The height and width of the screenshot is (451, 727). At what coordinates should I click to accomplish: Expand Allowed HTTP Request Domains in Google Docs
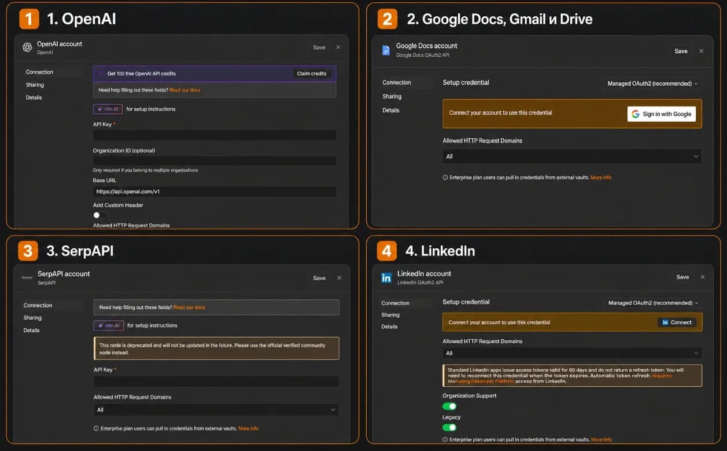coord(572,156)
